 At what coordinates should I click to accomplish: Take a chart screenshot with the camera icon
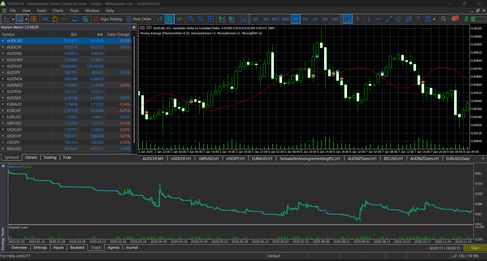[x=244, y=19]
